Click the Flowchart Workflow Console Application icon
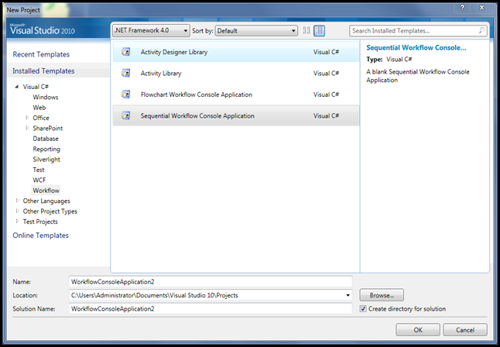 [x=126, y=94]
